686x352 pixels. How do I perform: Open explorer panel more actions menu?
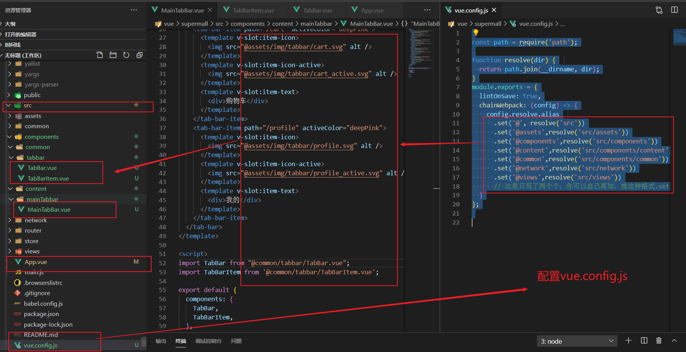(x=134, y=10)
